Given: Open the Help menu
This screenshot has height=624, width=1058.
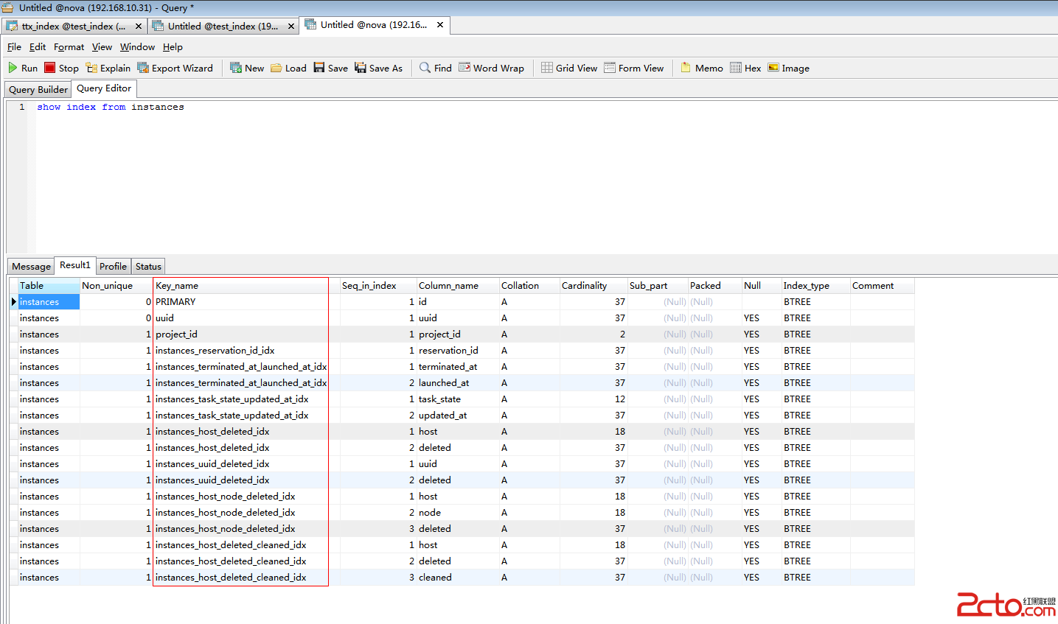Looking at the screenshot, I should 173,46.
